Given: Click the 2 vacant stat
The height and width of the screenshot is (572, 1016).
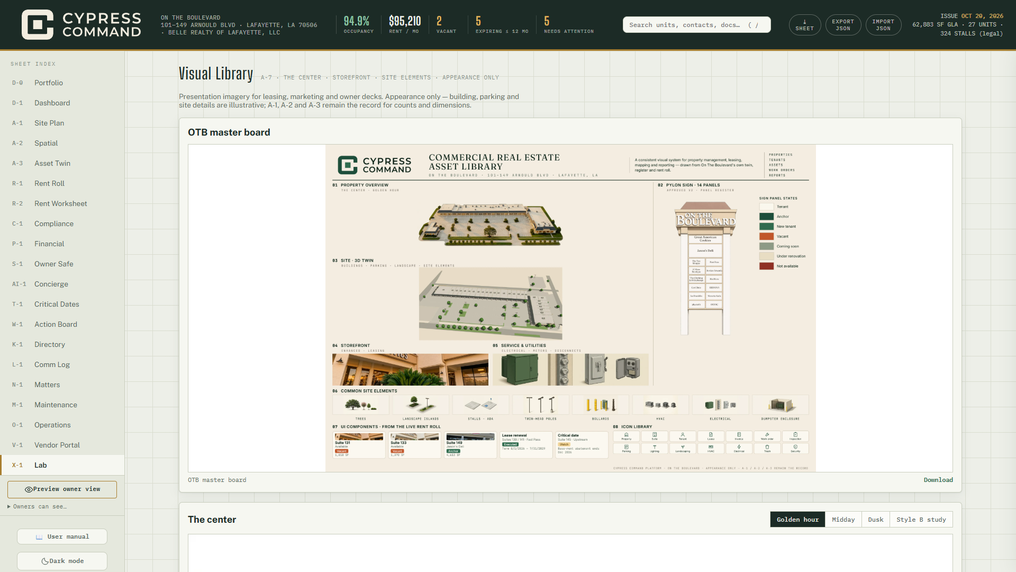Looking at the screenshot, I should (446, 24).
